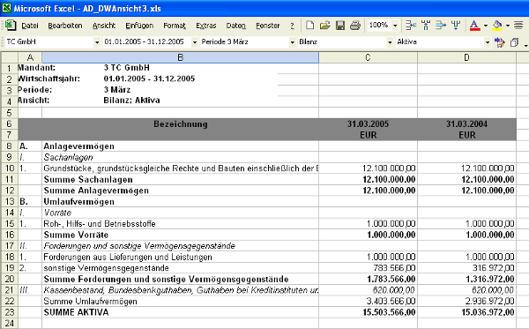Click the second bracket icon with up arrow
Viewport: 529px width, 329px height.
pos(426,26)
